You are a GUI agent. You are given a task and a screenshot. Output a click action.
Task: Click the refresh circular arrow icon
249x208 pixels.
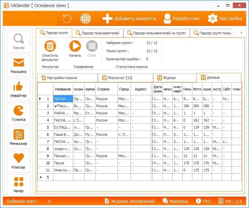(67, 18)
